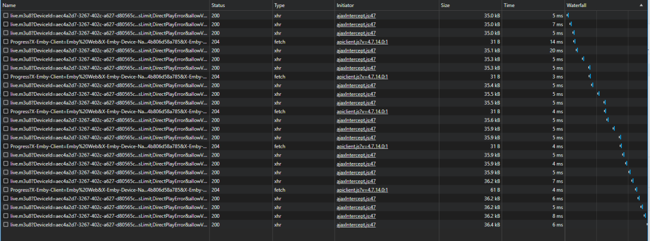Click file icon of the 35.4 kB request
The image size is (650, 241).
(6, 85)
